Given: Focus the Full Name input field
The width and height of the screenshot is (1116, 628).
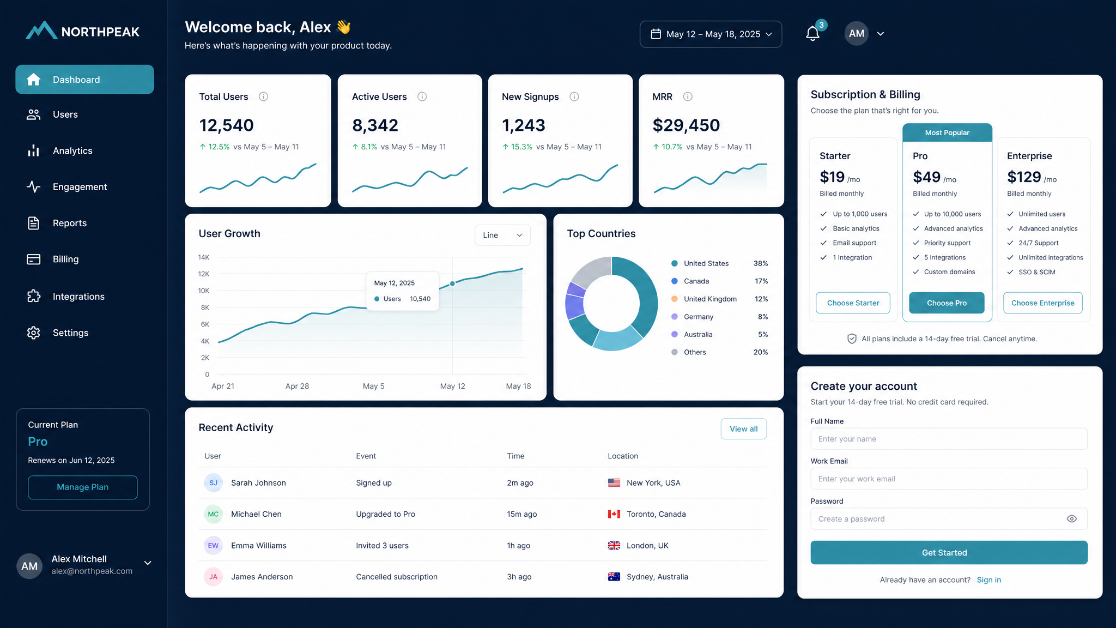Looking at the screenshot, I should [x=949, y=439].
